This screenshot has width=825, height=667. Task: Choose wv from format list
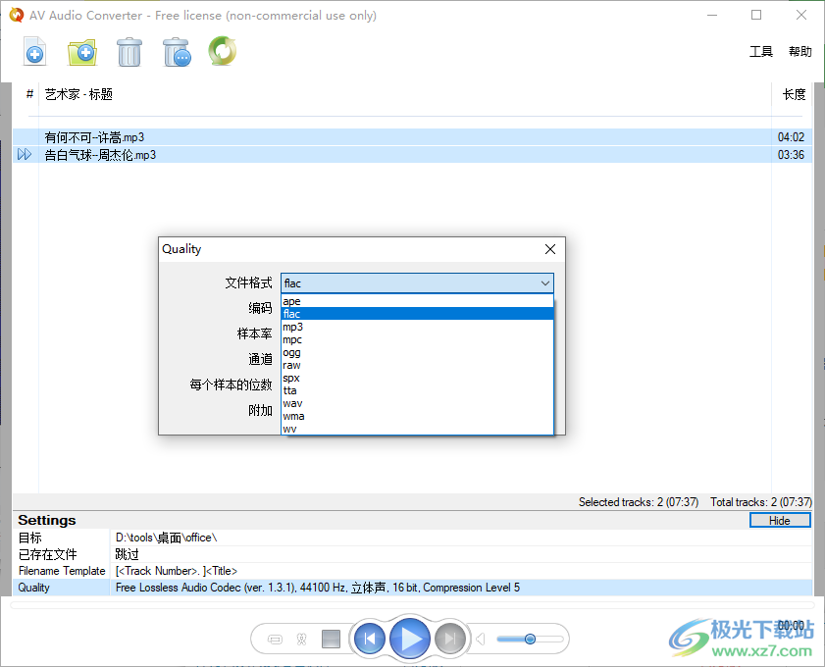point(417,429)
